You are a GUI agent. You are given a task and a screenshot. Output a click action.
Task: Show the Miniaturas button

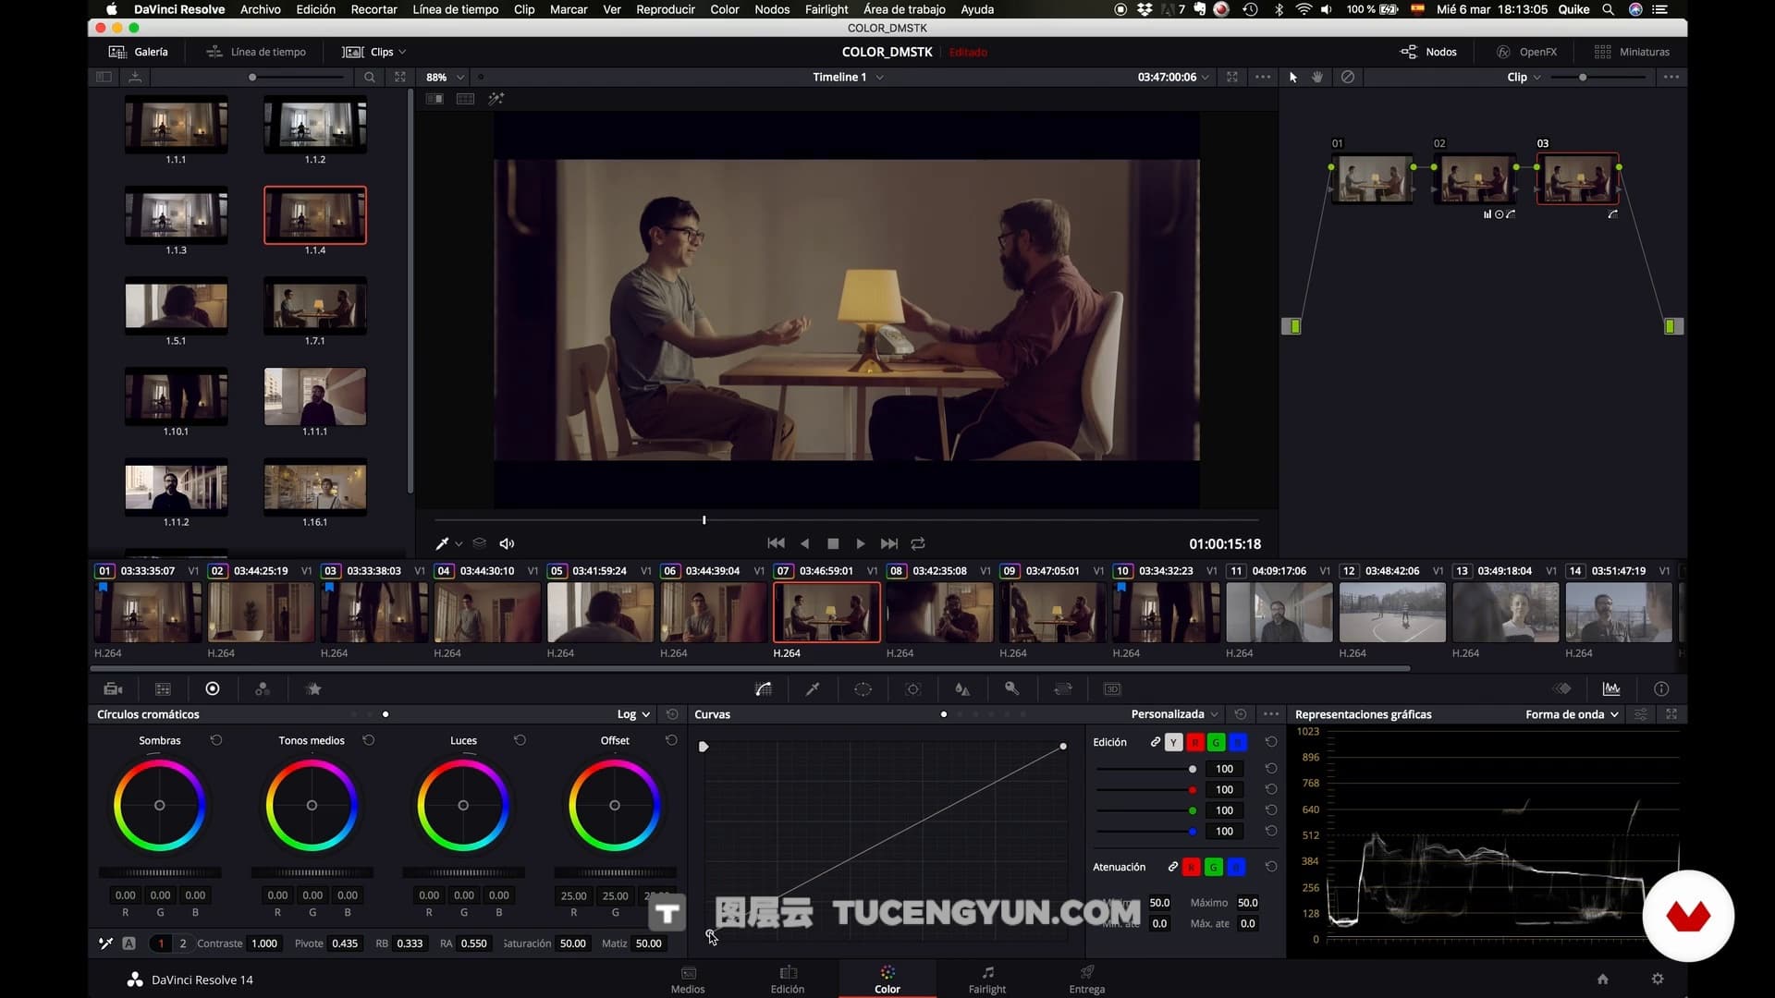tap(1633, 52)
